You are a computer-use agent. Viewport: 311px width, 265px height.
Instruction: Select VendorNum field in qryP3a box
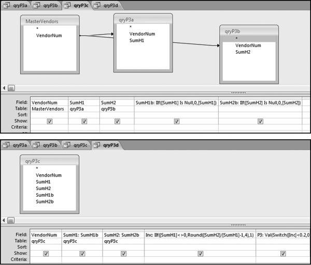142,34
